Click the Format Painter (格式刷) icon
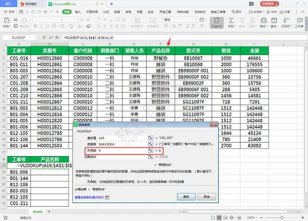 point(24,20)
